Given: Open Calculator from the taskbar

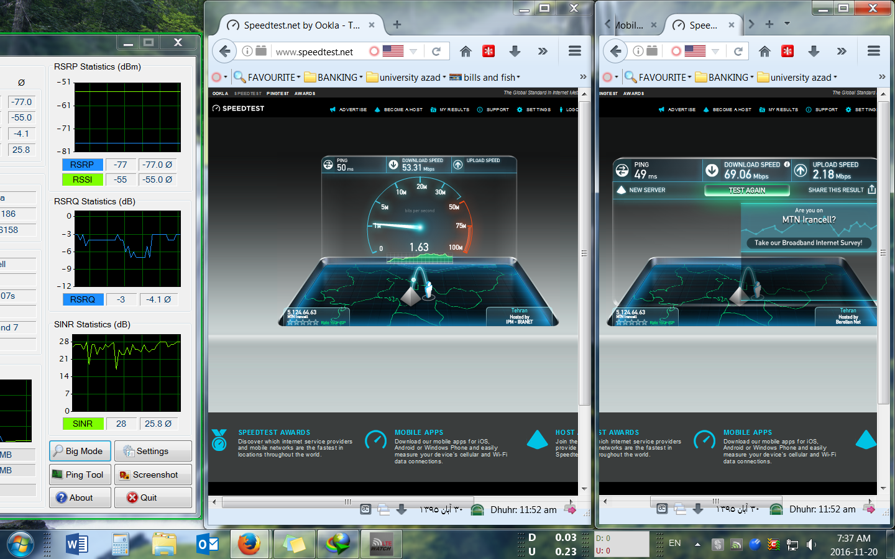Looking at the screenshot, I should (120, 545).
